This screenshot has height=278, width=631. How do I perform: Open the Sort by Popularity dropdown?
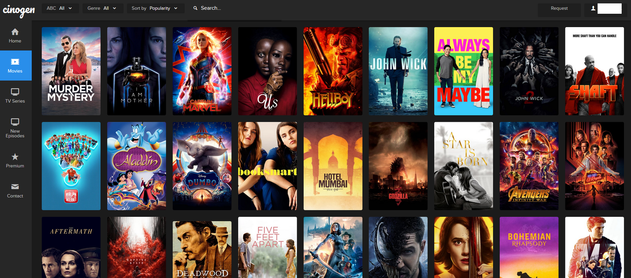[155, 8]
